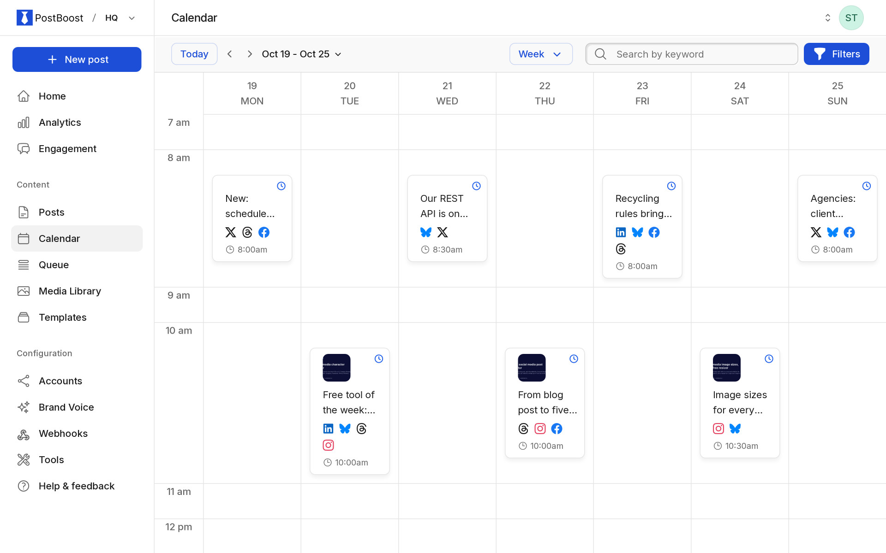The height and width of the screenshot is (553, 886).
Task: Open Help & feedback menu item
Action: coord(77,486)
